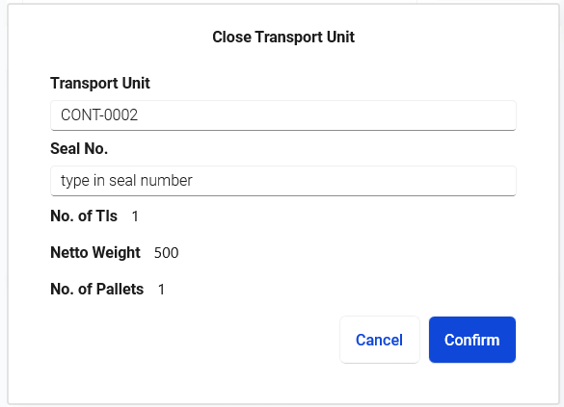The width and height of the screenshot is (564, 407).
Task: Click the 'Close Transport Unit' dialog title
Action: pos(283,37)
